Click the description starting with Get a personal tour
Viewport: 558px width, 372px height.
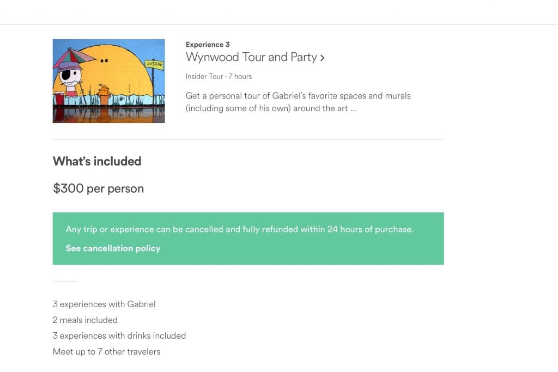[x=298, y=102]
